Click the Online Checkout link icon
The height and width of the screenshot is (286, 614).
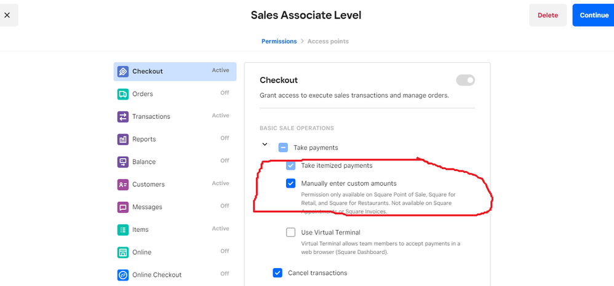point(122,275)
